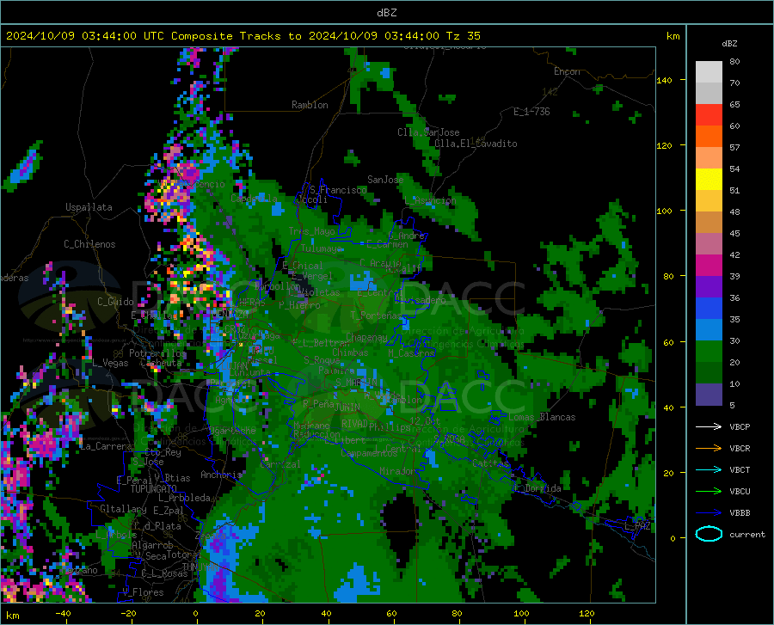The width and height of the screenshot is (774, 625).
Task: Click the -40 km horizontal axis tick label
Action: [63, 613]
